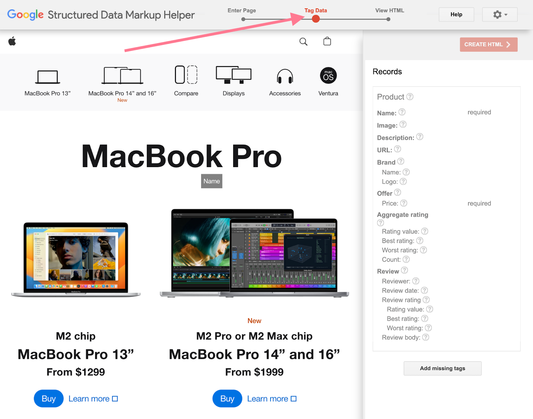
Task: Open the settings gear dropdown
Action: (500, 15)
